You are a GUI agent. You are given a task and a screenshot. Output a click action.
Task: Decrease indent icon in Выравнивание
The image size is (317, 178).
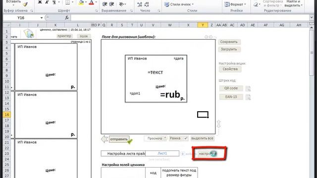tap(105, 4)
